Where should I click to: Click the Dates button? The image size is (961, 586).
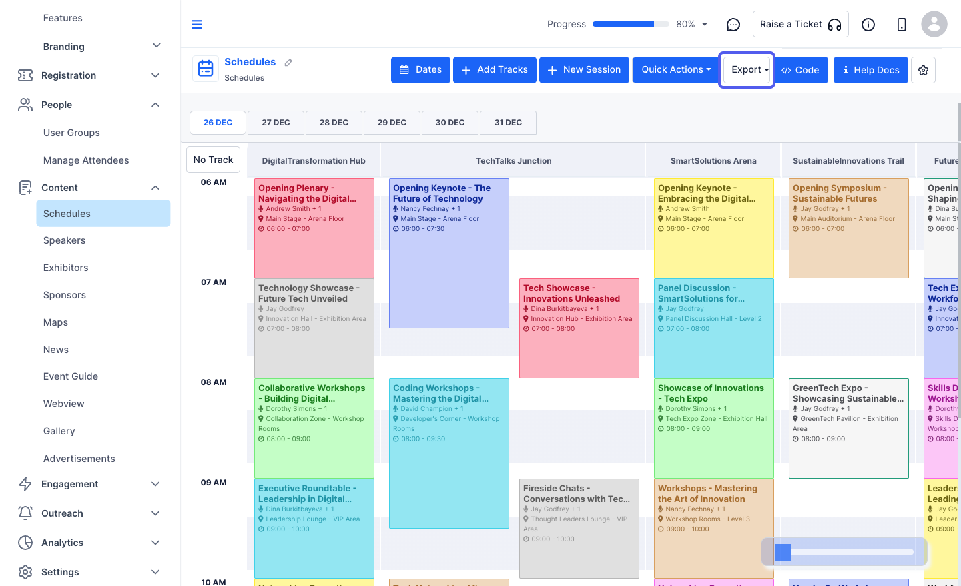(x=420, y=70)
